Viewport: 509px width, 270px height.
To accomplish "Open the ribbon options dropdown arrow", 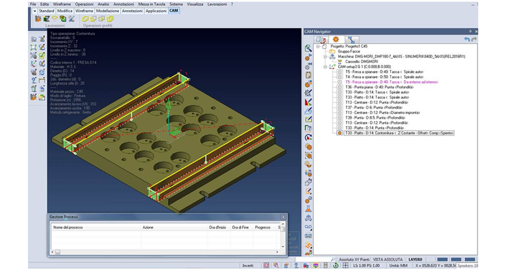I will coord(35,11).
